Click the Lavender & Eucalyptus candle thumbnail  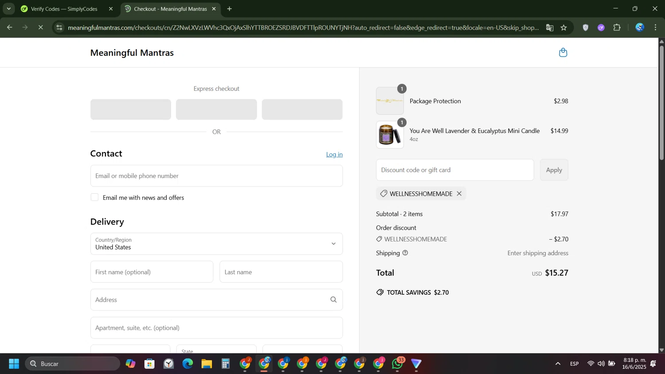click(390, 135)
